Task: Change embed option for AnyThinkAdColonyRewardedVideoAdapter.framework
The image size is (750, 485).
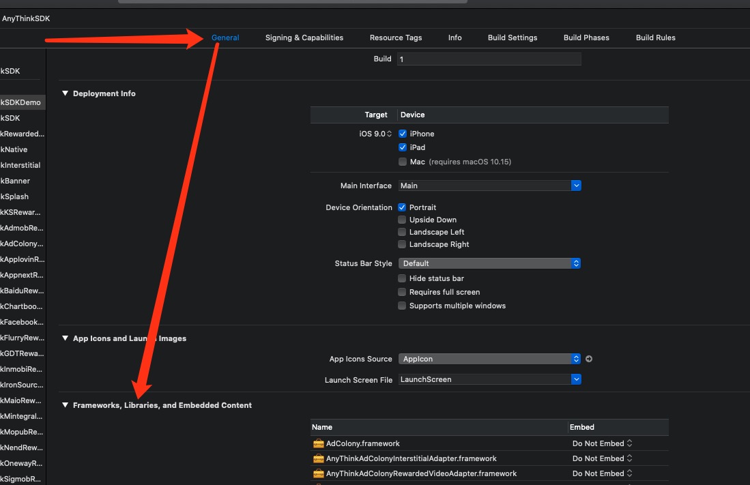Action: pyautogui.click(x=602, y=473)
